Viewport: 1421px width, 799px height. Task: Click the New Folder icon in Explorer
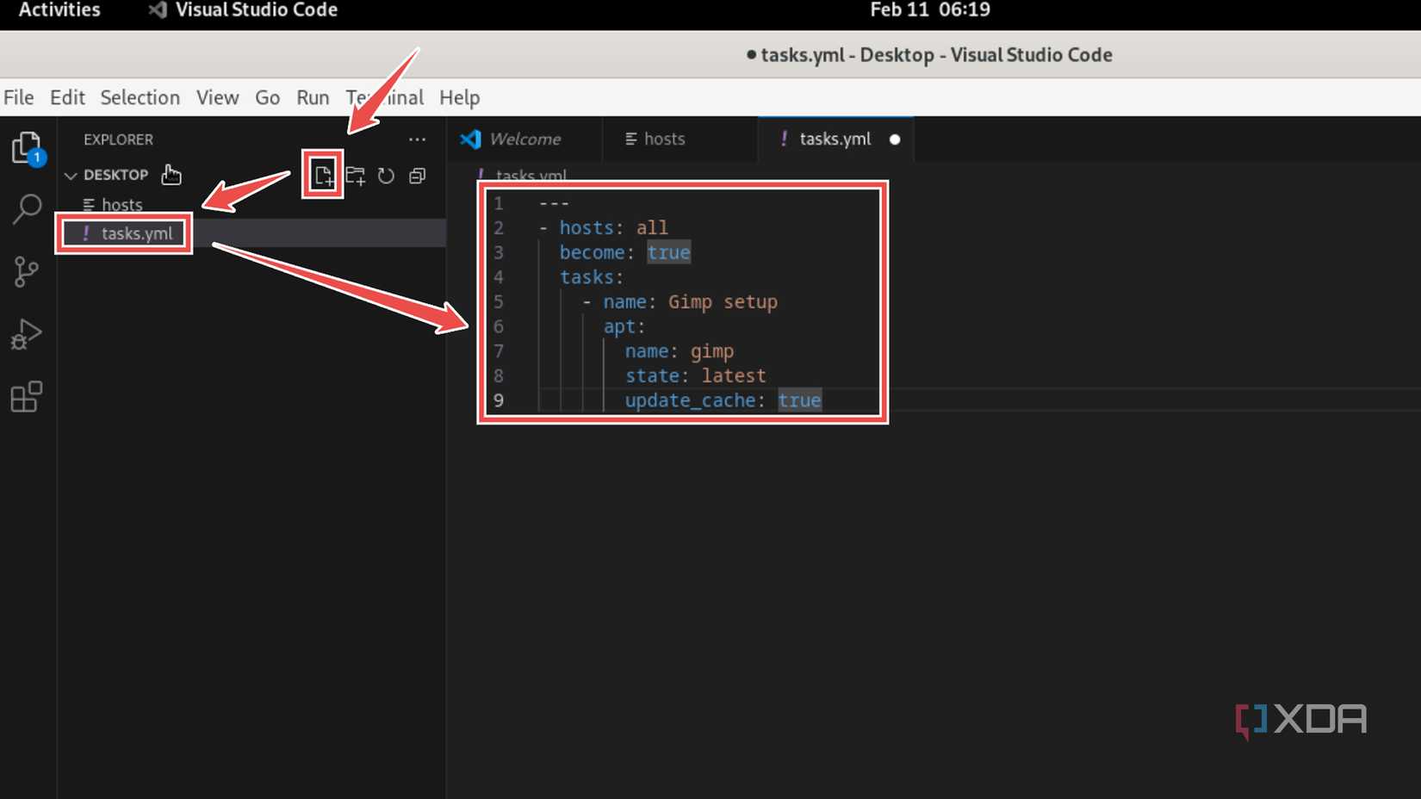[355, 176]
